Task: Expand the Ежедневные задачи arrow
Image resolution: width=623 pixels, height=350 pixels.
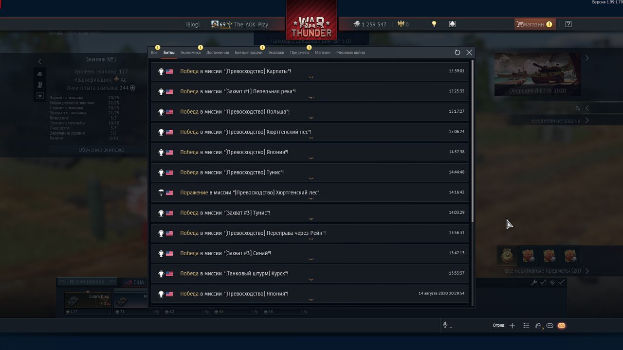Action: (x=587, y=121)
